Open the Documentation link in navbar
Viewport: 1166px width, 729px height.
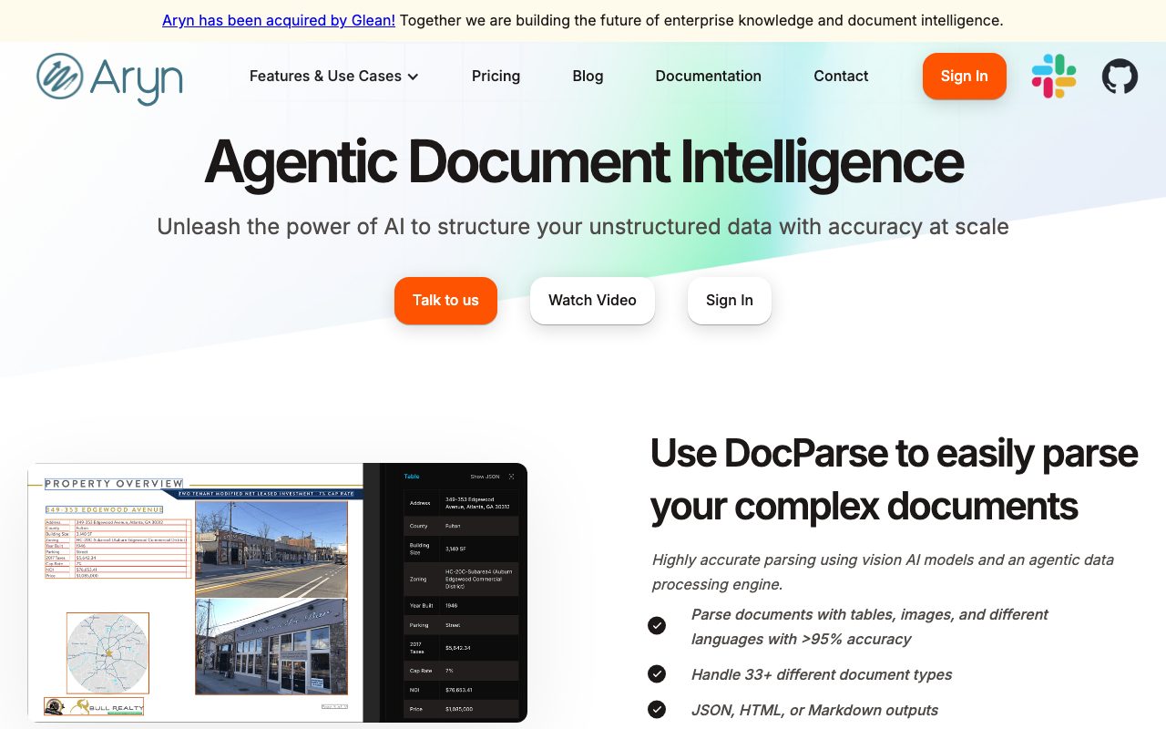pyautogui.click(x=708, y=76)
